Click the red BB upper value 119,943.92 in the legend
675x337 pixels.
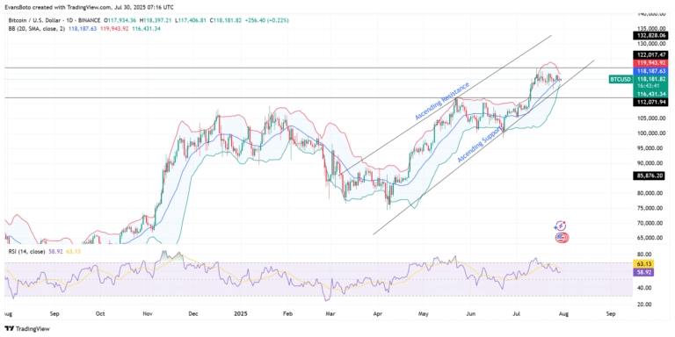[114, 28]
